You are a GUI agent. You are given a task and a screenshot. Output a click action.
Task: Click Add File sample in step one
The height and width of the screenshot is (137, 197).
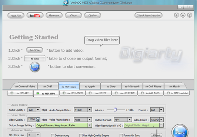(x=34, y=50)
